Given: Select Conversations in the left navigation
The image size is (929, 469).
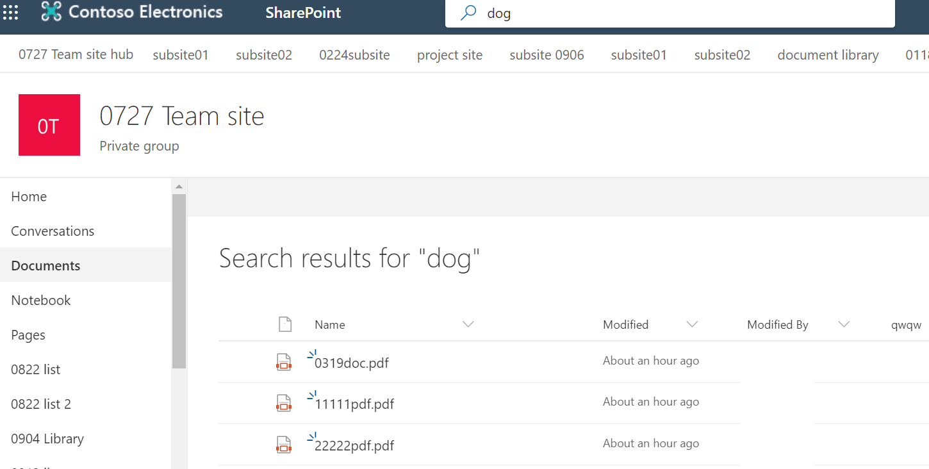Looking at the screenshot, I should coord(53,231).
